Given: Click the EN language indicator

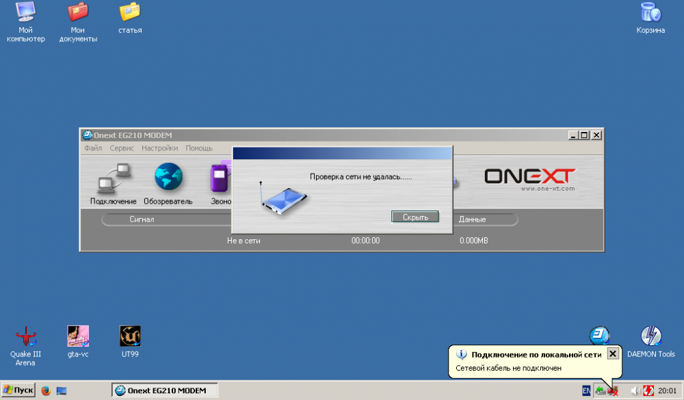Looking at the screenshot, I should (586, 391).
